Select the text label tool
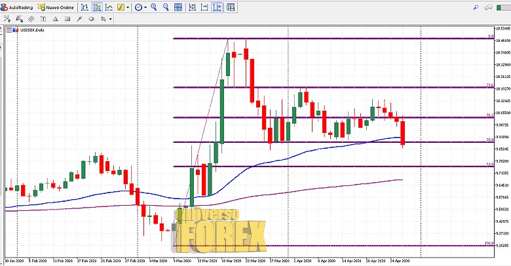The height and width of the screenshot is (266, 511). point(43,19)
